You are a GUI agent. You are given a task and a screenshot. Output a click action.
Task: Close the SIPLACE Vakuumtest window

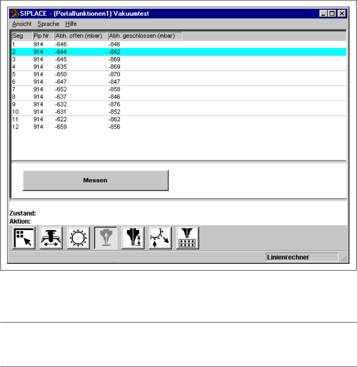[x=342, y=13]
